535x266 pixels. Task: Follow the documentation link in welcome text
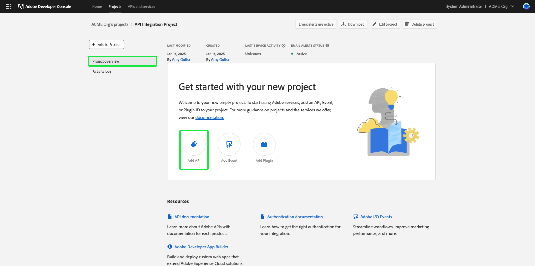click(x=210, y=118)
